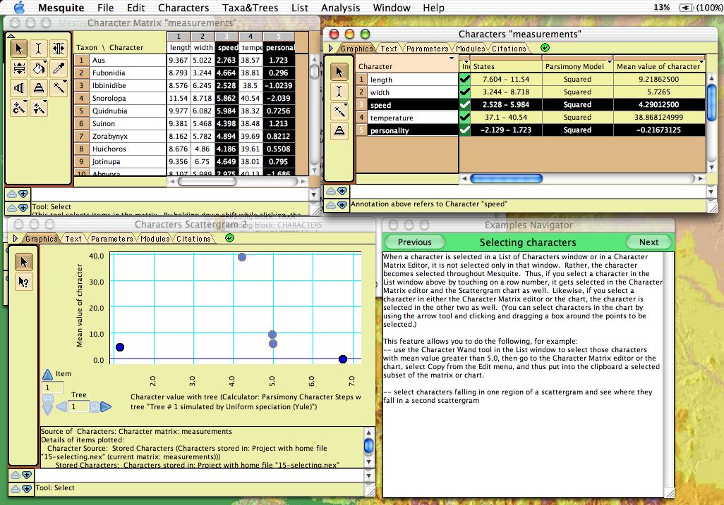Select the row height adjust tool

(x=19, y=68)
